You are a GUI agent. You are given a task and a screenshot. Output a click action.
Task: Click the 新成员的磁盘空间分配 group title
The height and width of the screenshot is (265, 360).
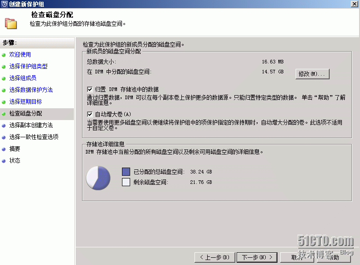click(x=114, y=51)
